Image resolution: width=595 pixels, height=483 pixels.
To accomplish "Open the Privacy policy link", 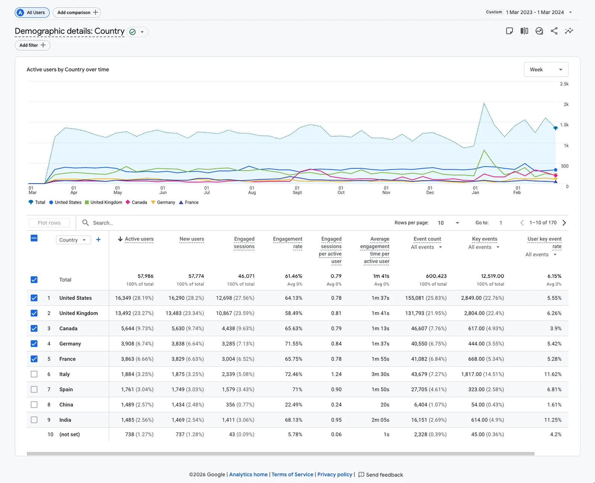I will 335,474.
